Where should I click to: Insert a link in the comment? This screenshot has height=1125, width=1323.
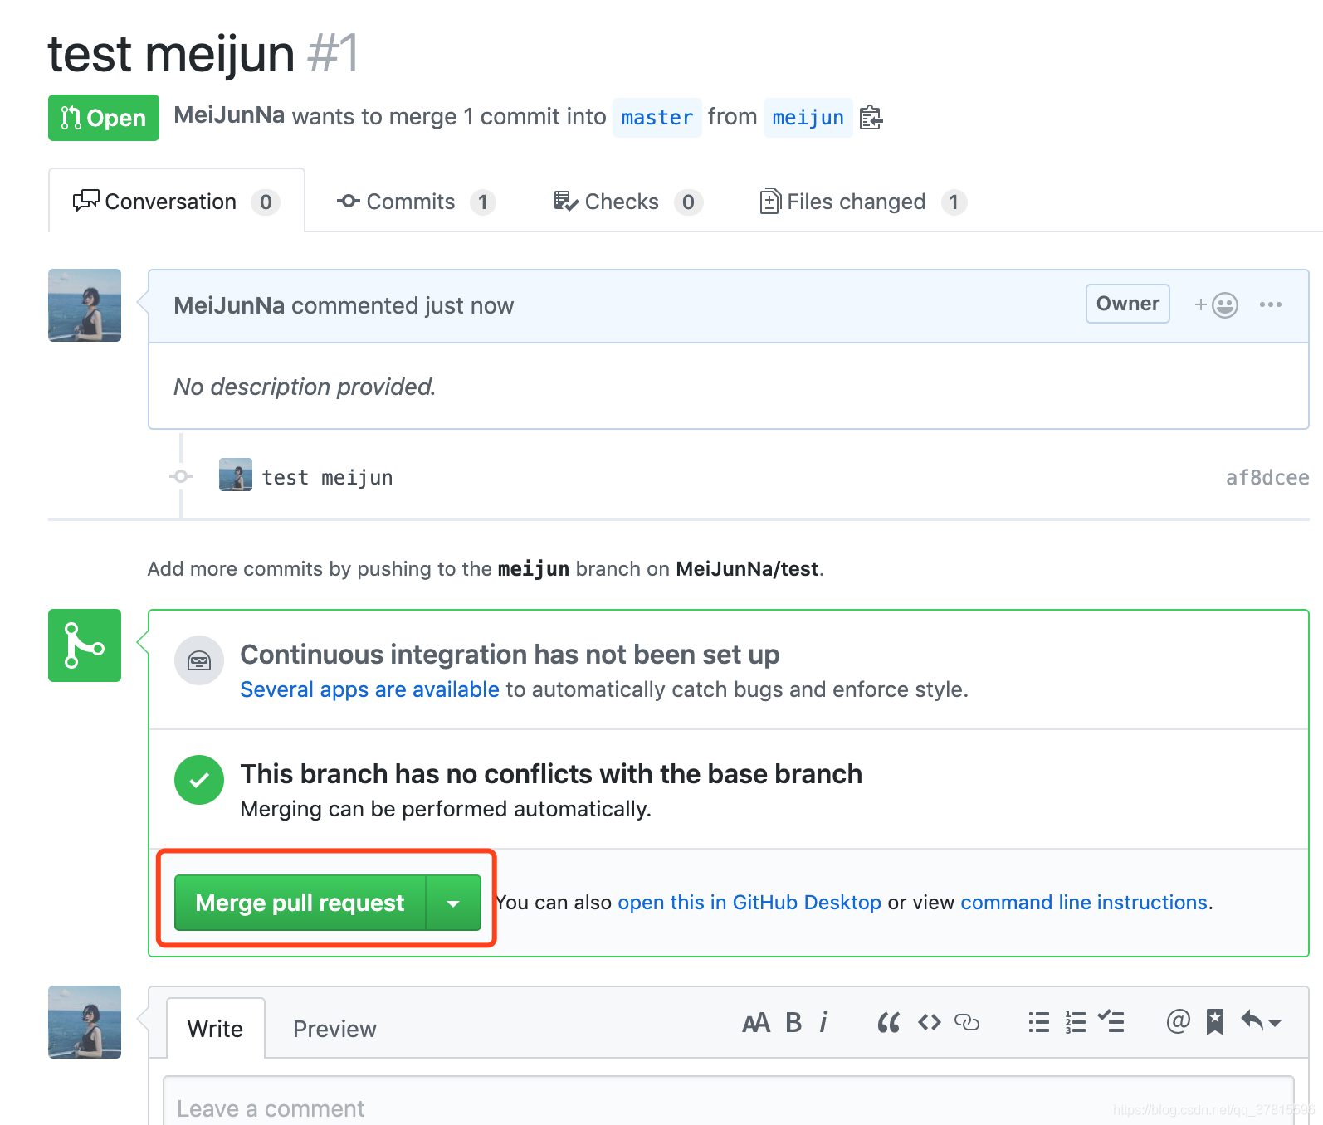967,1023
